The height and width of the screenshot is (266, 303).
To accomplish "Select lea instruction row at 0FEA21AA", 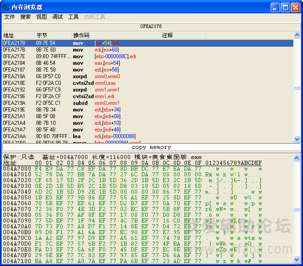I will [x=148, y=136].
